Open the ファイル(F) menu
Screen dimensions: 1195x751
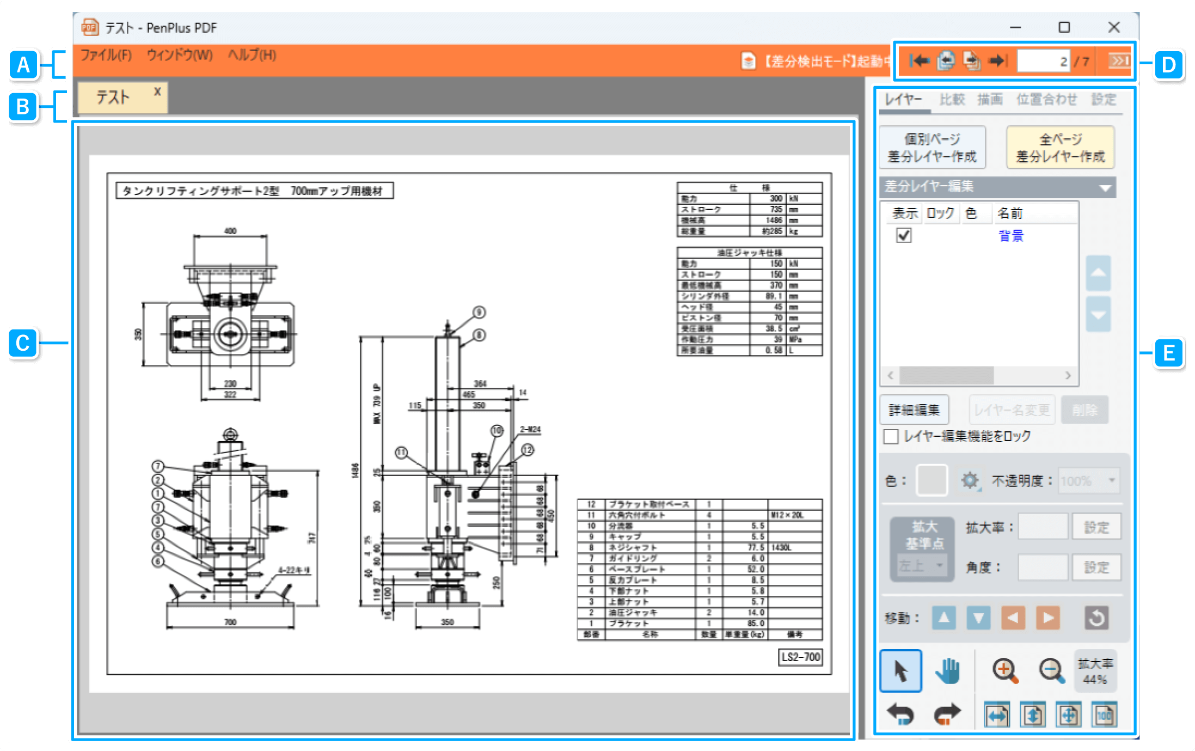coord(106,56)
